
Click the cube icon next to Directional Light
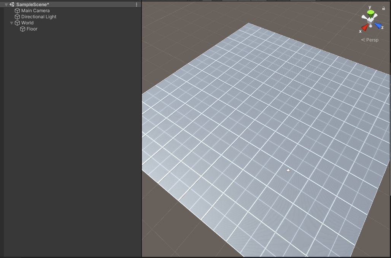click(17, 17)
